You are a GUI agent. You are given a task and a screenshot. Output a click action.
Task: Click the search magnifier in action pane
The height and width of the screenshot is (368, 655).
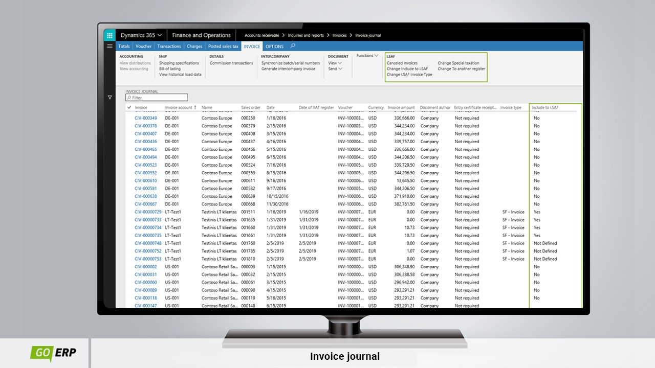pyautogui.click(x=293, y=46)
